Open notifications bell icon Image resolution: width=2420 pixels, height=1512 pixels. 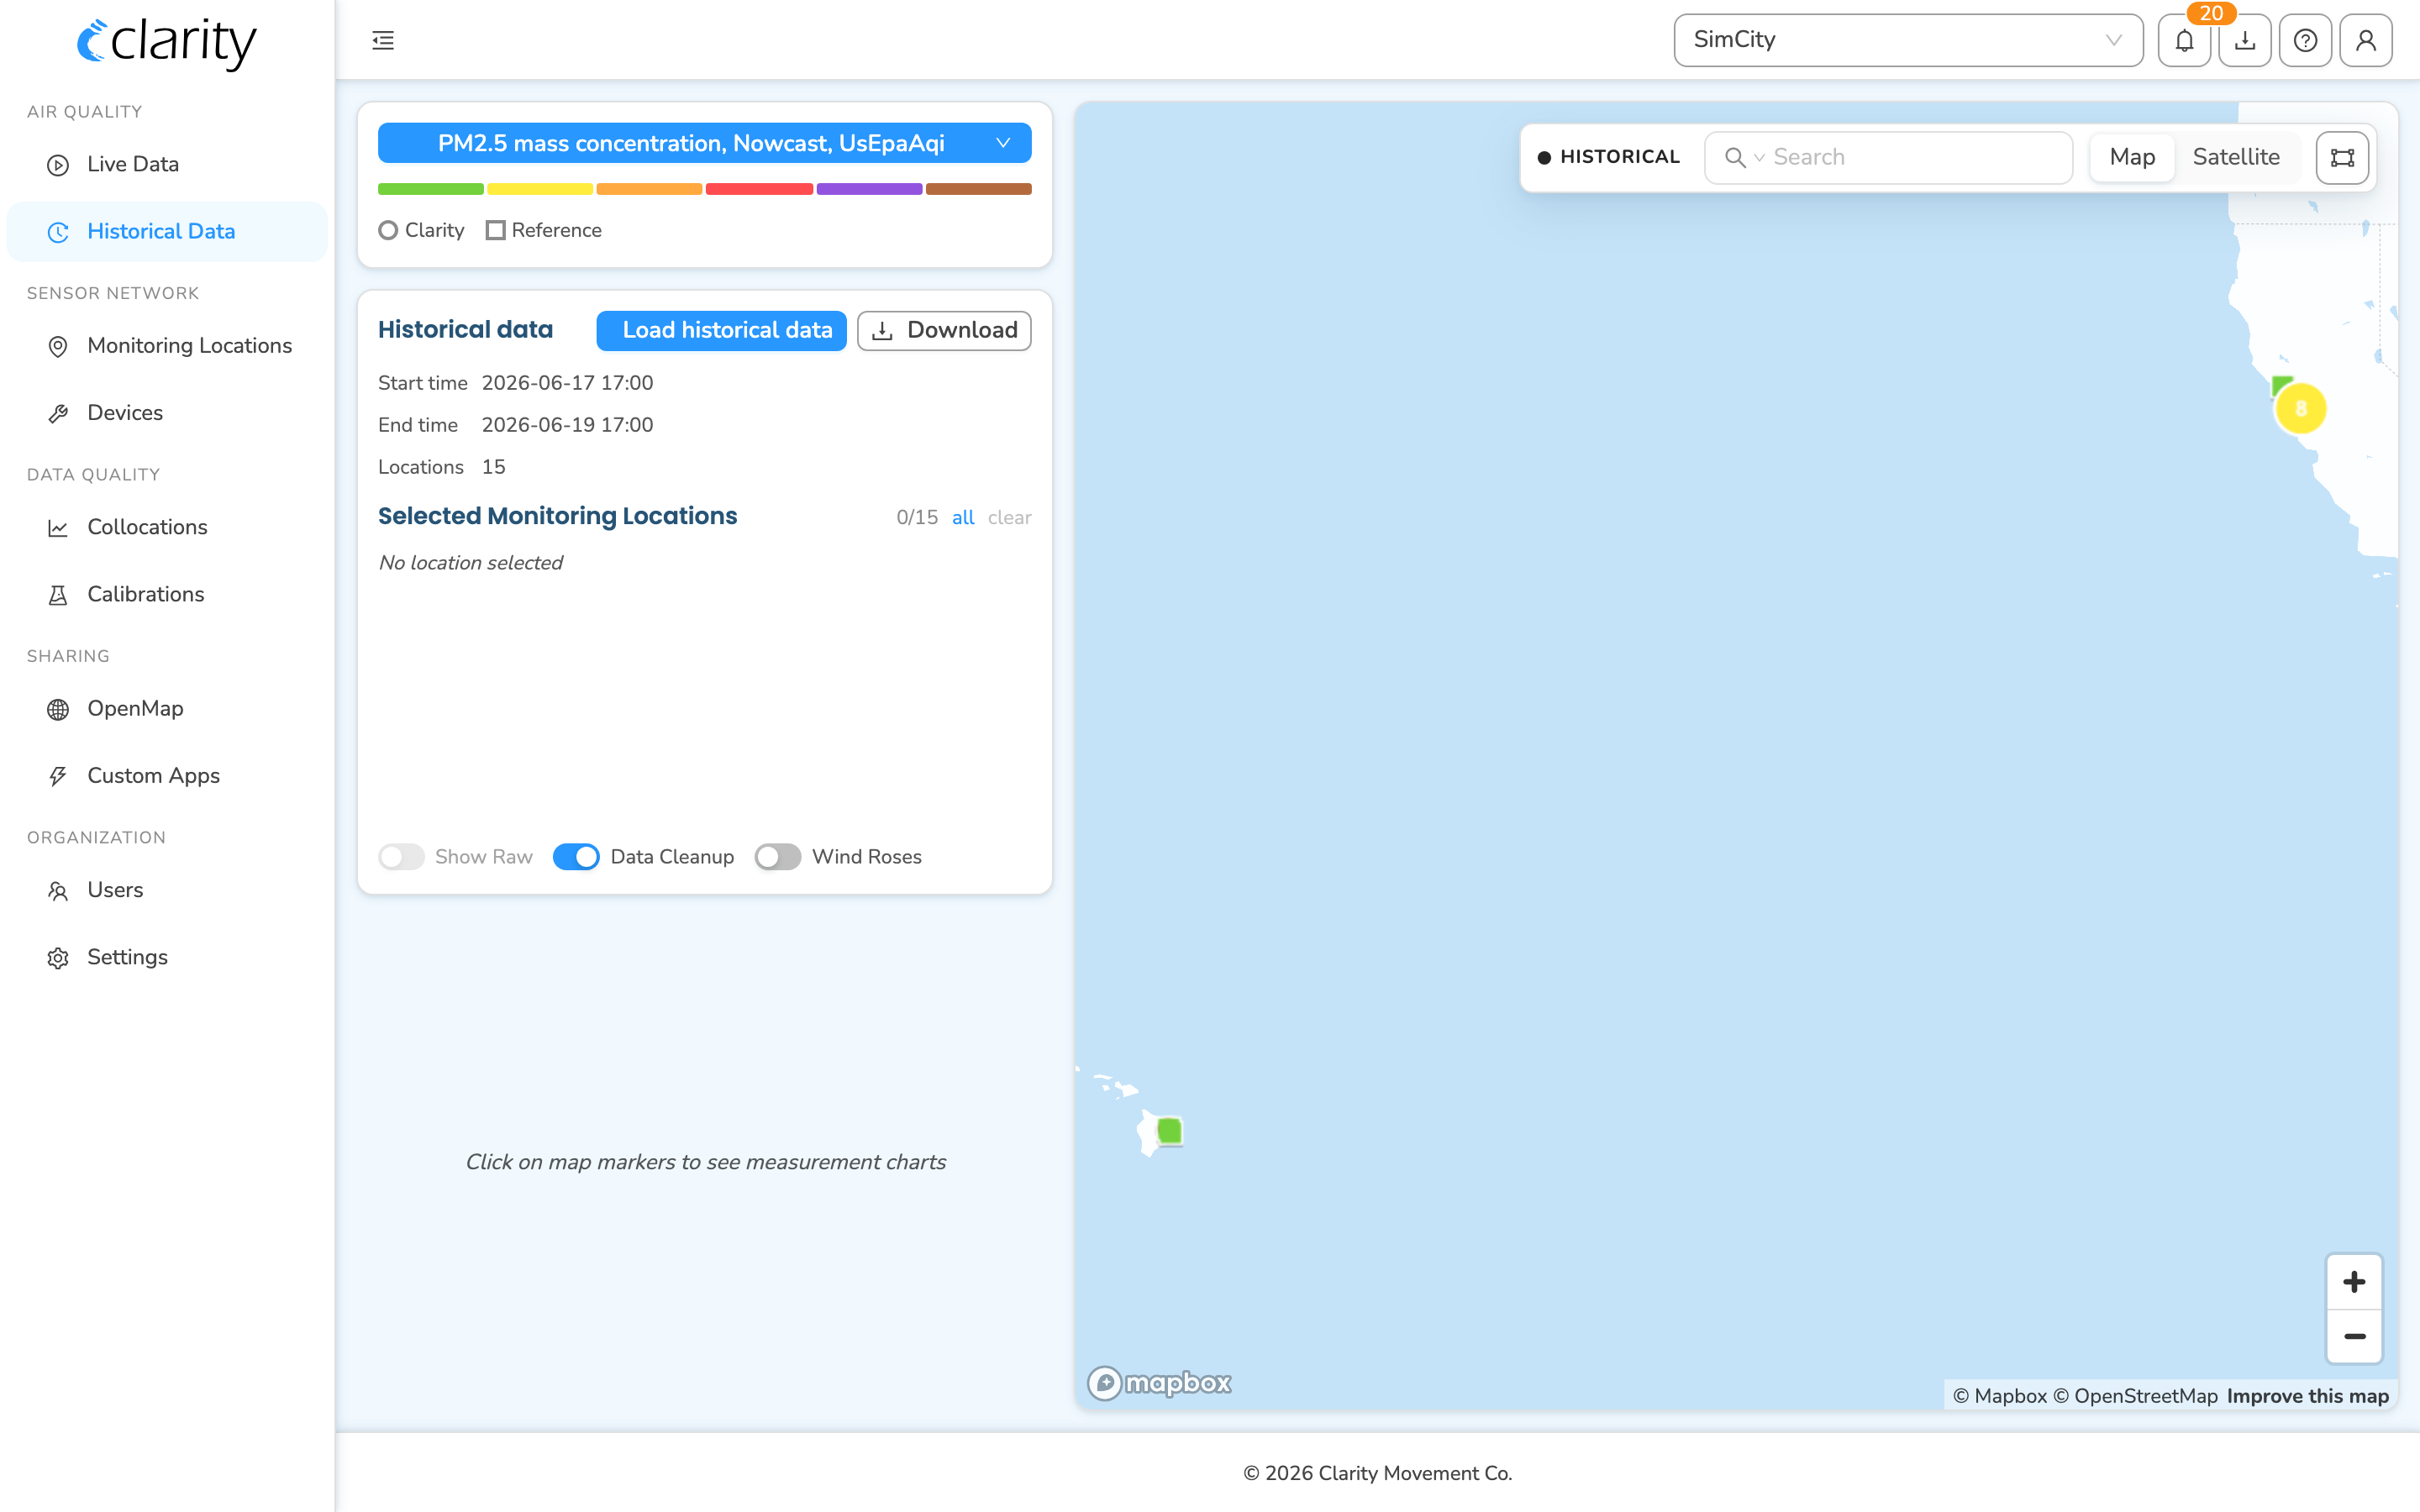[2184, 40]
